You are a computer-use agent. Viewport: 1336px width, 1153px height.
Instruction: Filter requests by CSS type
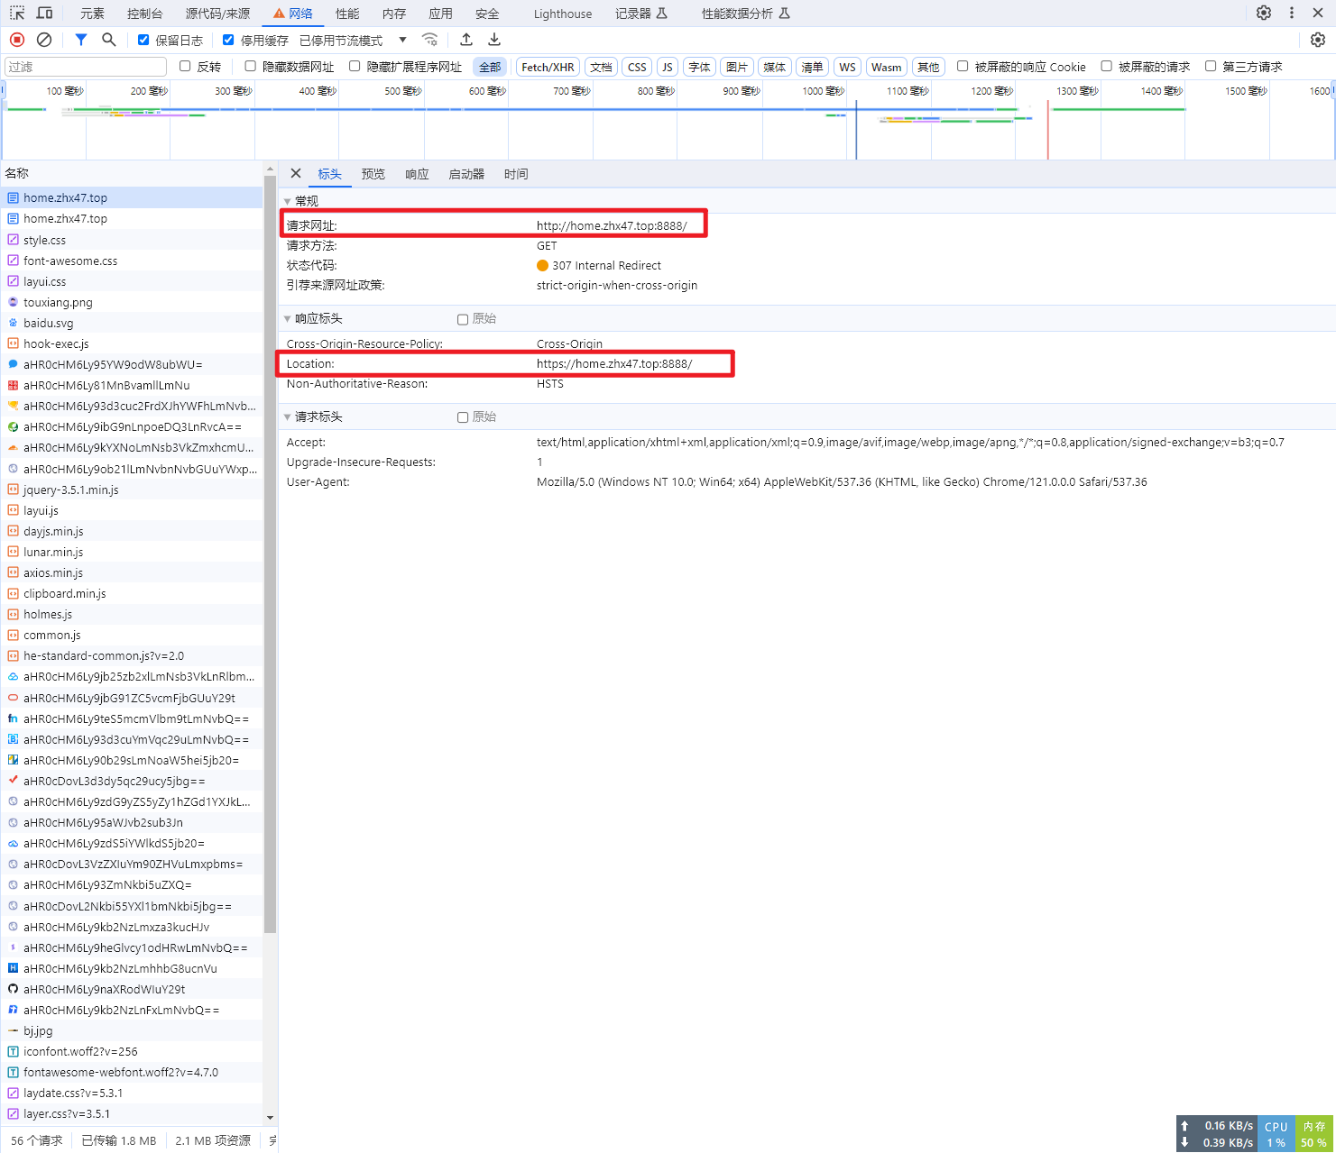[637, 67]
